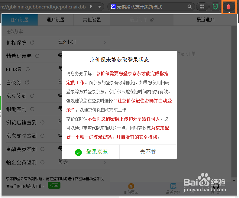Expand 铂金会员返利 frequency chevron

(x=105, y=162)
